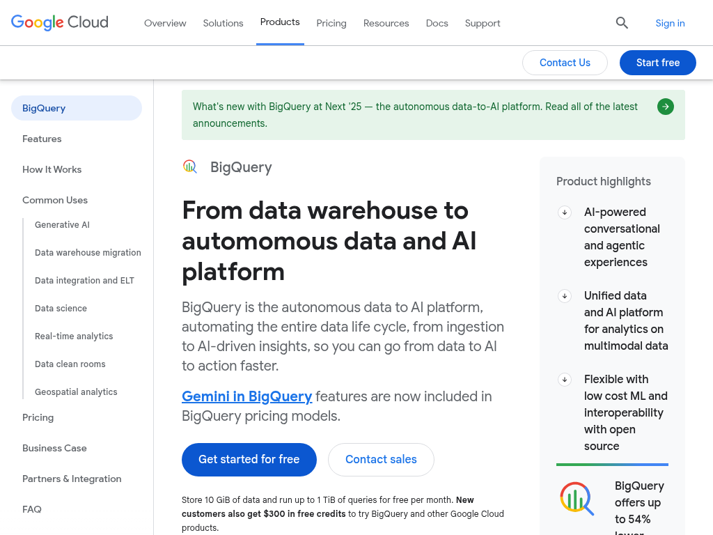Read the What's new with BigQuery announcement
Image resolution: width=713 pixels, height=535 pixels.
coord(433,115)
